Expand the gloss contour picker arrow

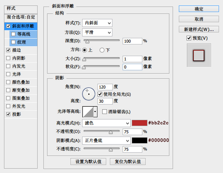pos(95,112)
